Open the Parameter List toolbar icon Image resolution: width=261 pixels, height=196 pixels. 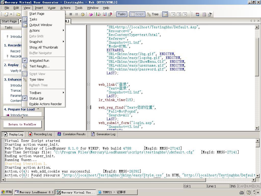tap(204, 14)
